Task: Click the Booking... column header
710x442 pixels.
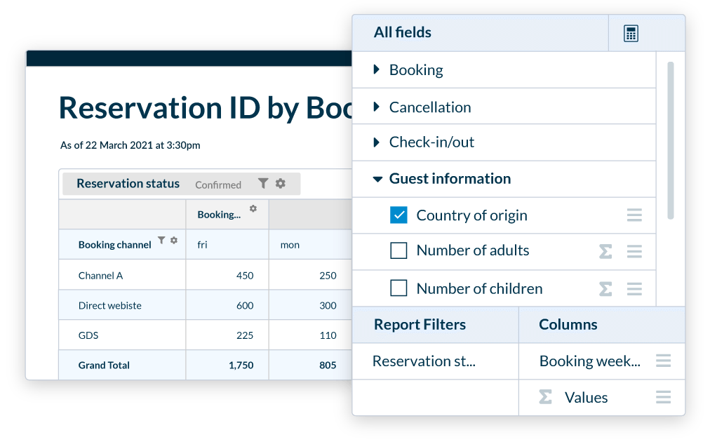Action: pyautogui.click(x=219, y=215)
